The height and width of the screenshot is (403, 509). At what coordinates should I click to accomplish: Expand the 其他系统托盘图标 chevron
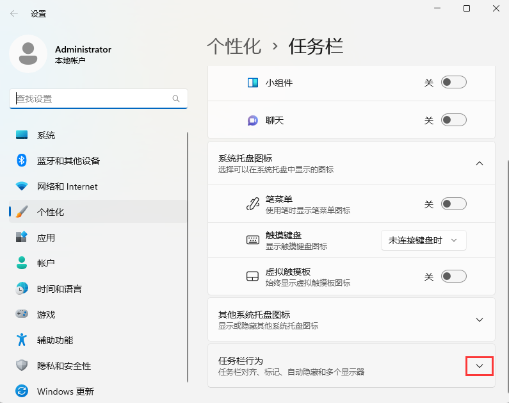[x=480, y=320]
